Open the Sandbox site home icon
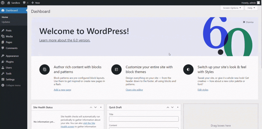 (9, 3)
